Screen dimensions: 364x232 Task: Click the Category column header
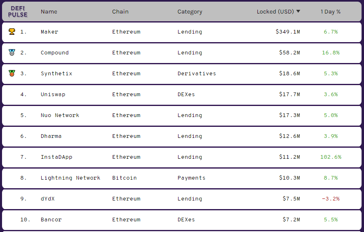[x=190, y=11]
